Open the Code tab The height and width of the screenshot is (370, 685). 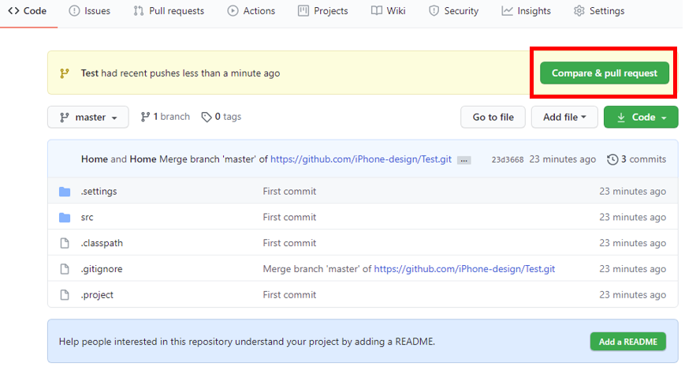point(27,11)
